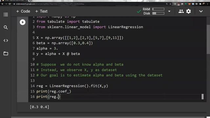This screenshot has height=118, width=210.
Task: Click the line 'y = alpha + X @ beta'
Action: [58, 54]
